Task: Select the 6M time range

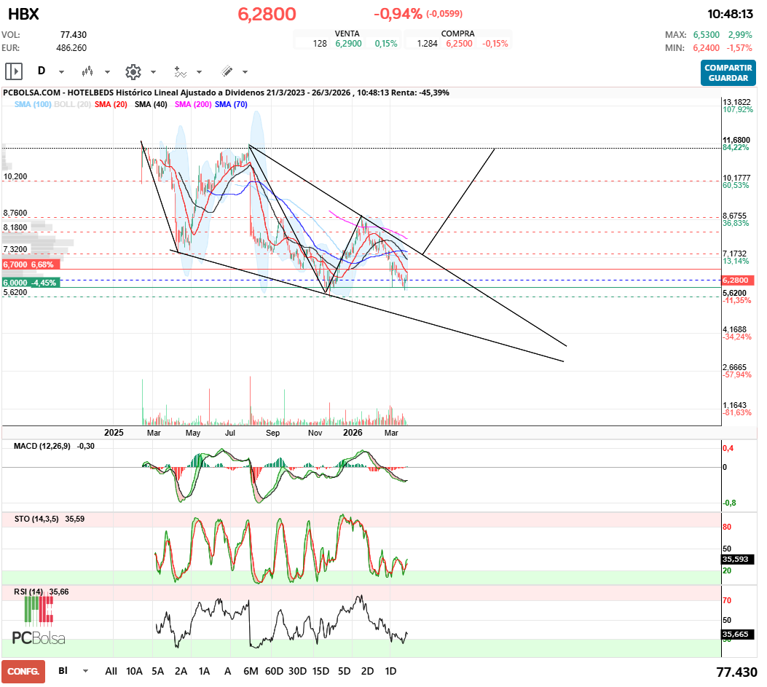Action: point(251,671)
